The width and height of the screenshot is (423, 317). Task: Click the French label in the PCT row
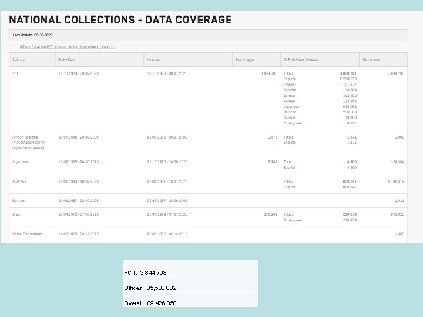[290, 85]
